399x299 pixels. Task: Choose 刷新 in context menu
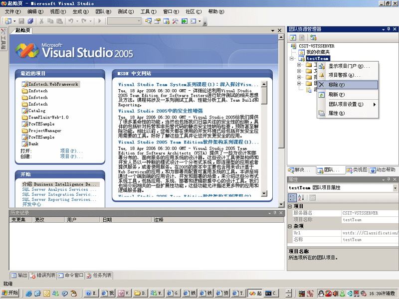pyautogui.click(x=348, y=95)
